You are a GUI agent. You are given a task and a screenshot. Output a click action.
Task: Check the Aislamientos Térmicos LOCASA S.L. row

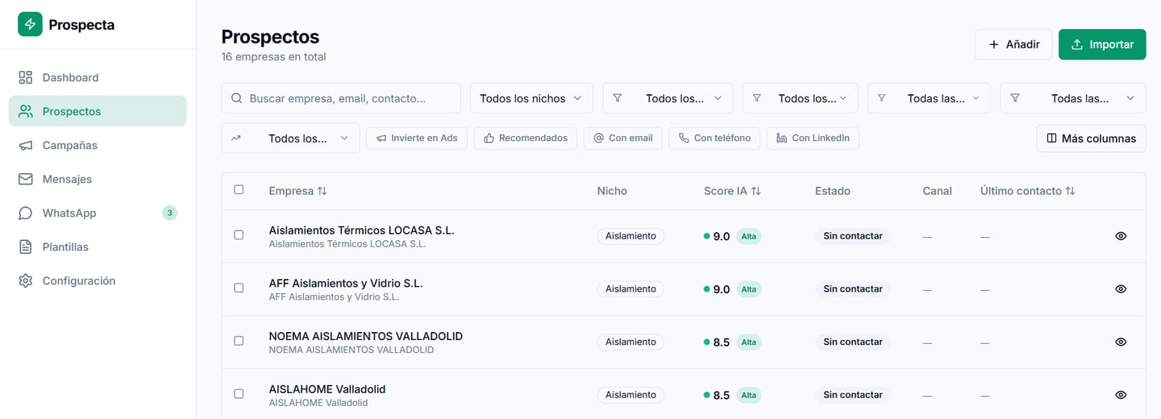coord(239,234)
